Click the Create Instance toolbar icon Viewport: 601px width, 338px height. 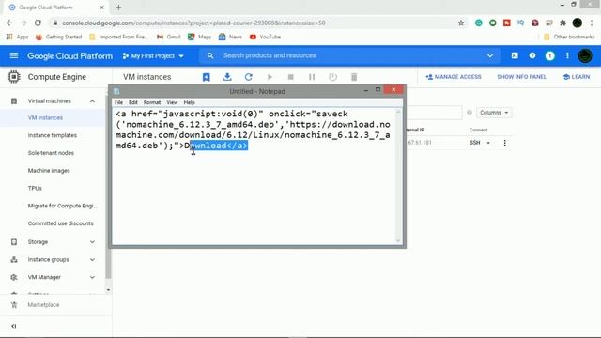click(x=207, y=77)
